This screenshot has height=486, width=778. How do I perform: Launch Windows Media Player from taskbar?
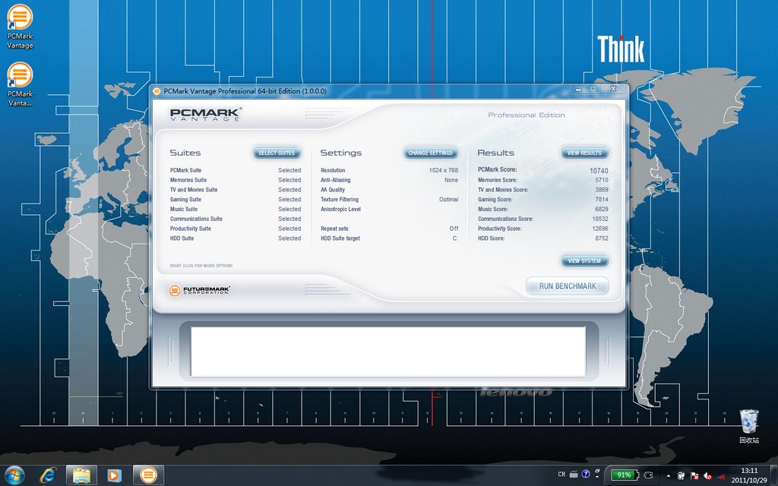[x=114, y=475]
